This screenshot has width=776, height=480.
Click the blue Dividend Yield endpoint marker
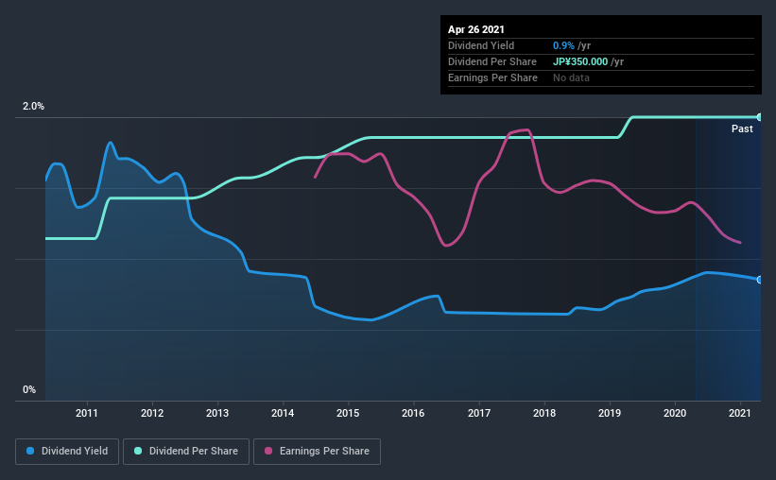pos(759,280)
